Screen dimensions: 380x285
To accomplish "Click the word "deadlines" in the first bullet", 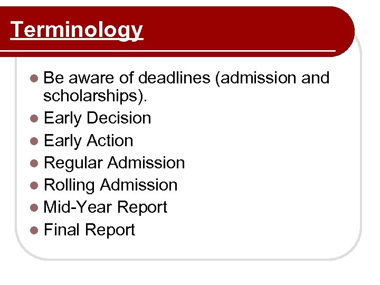I will [x=174, y=78].
